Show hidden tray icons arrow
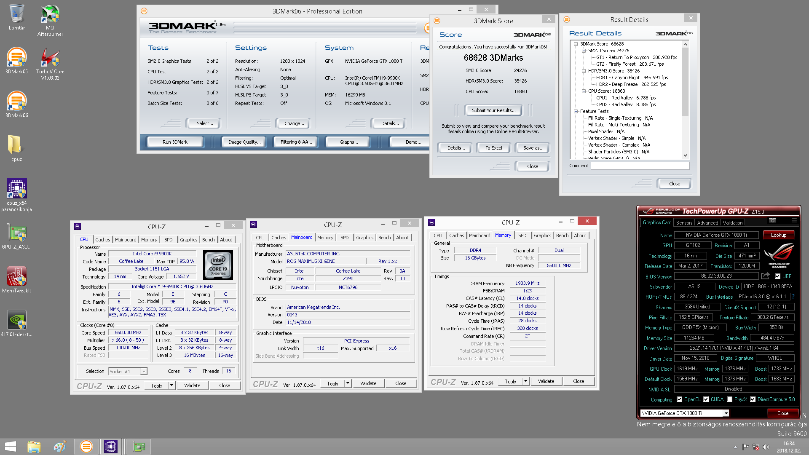The width and height of the screenshot is (809, 455). [735, 447]
